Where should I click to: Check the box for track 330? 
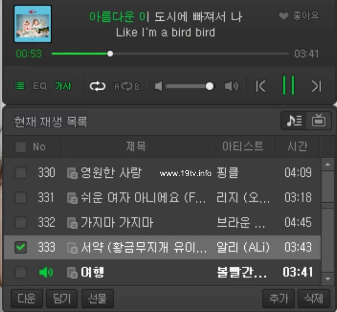21,172
